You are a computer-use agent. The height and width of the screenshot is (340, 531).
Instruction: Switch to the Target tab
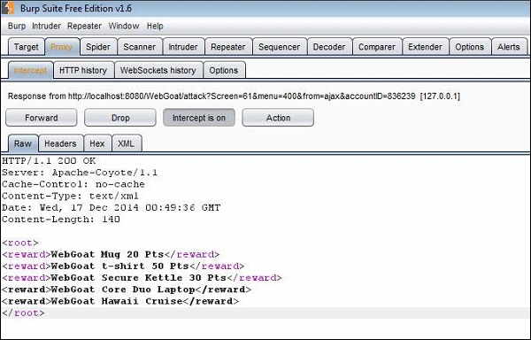coord(26,47)
